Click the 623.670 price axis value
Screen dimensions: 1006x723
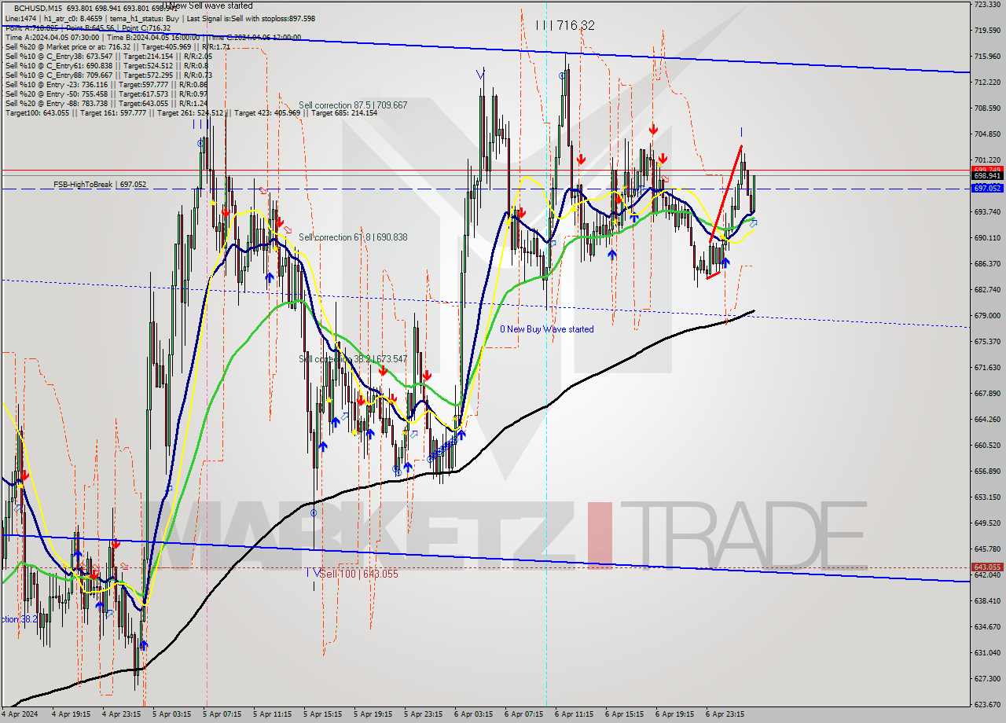(987, 704)
